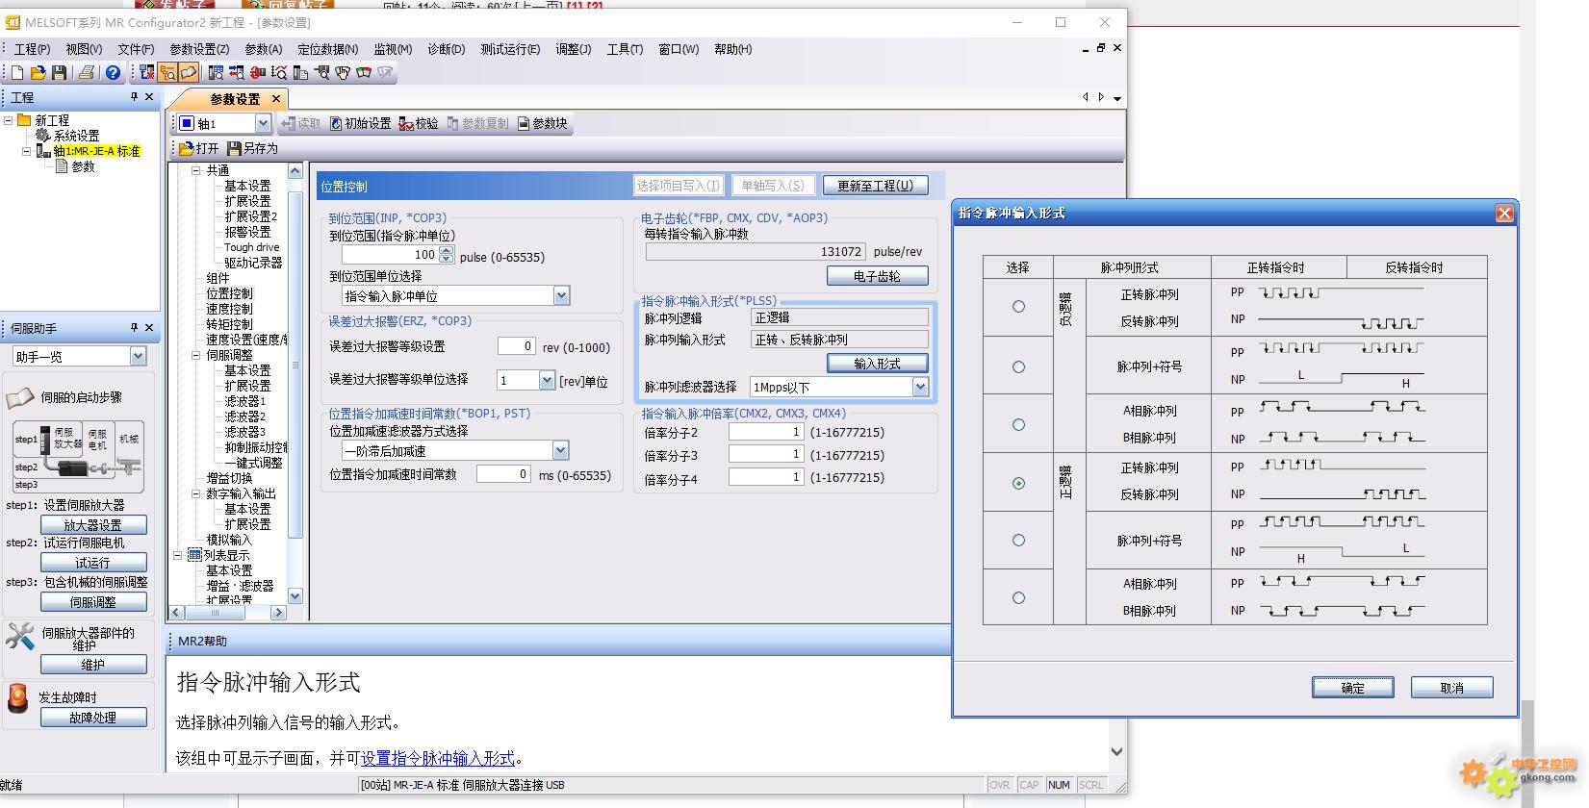Open the 诊断(D) menu
Viewport: 1589px width, 808px height.
pos(446,49)
